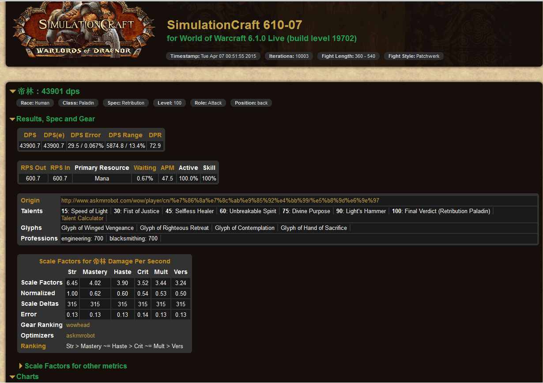
Task: Click the DPS column header
Action: (x=30, y=135)
